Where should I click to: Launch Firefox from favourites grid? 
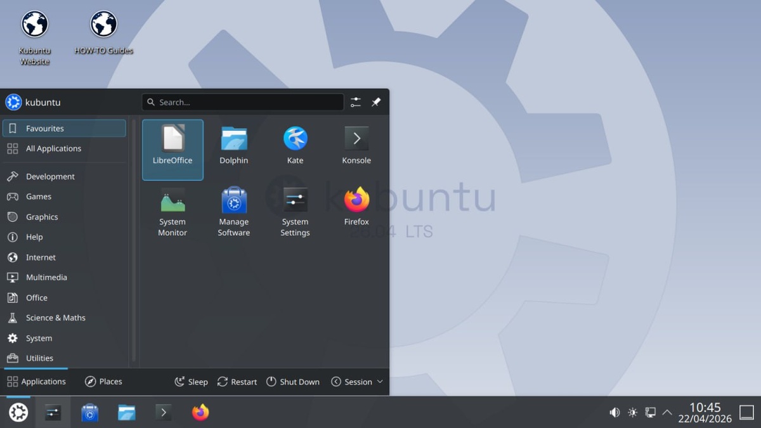click(356, 212)
